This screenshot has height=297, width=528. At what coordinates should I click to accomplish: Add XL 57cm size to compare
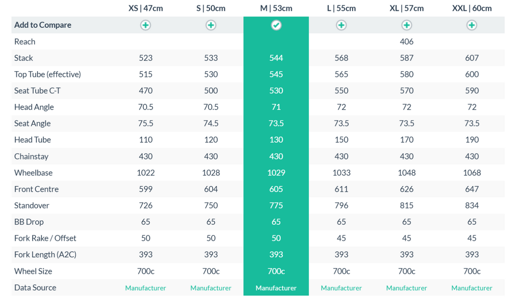pos(407,25)
